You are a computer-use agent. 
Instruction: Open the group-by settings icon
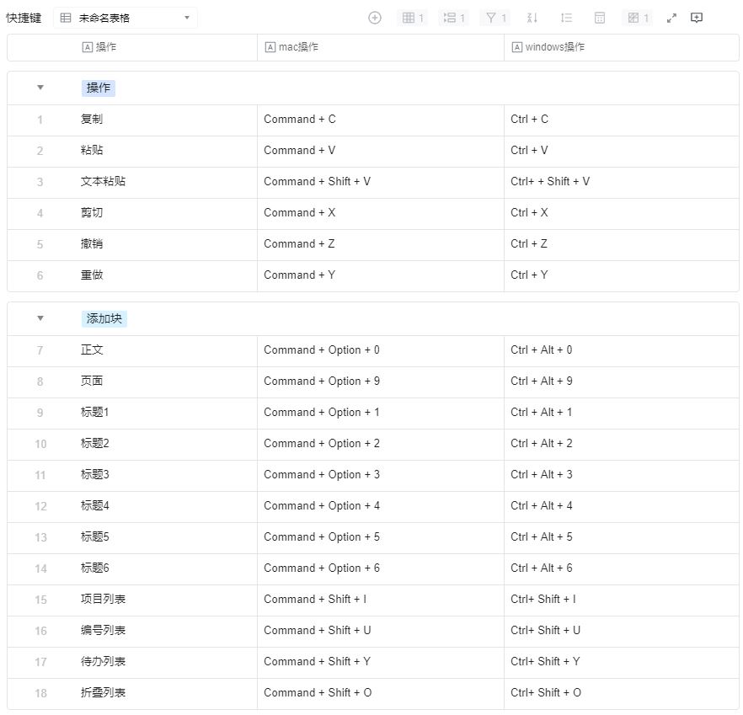click(453, 18)
